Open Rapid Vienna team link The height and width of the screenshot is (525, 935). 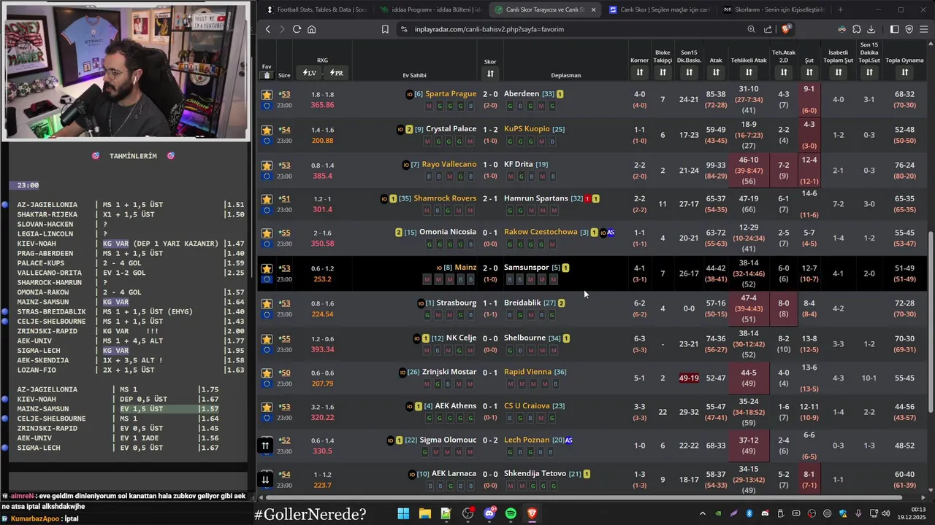(527, 372)
